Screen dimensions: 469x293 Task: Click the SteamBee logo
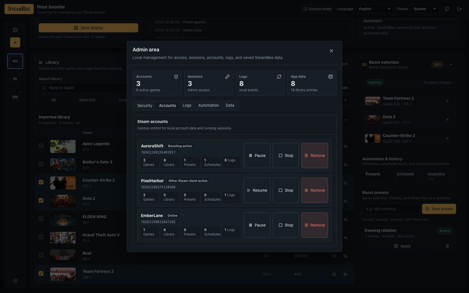click(19, 9)
